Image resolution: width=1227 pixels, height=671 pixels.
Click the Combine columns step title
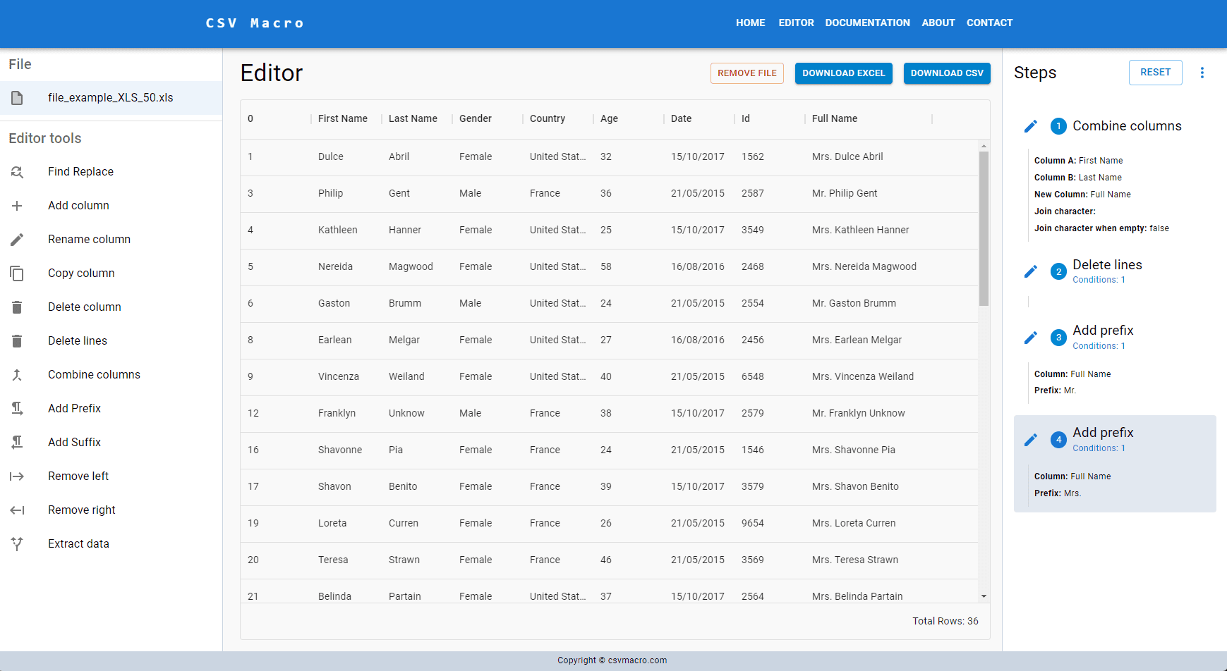(x=1127, y=126)
